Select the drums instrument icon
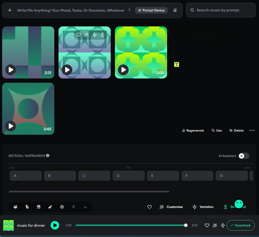The width and height of the screenshot is (259, 237). pos(16,207)
